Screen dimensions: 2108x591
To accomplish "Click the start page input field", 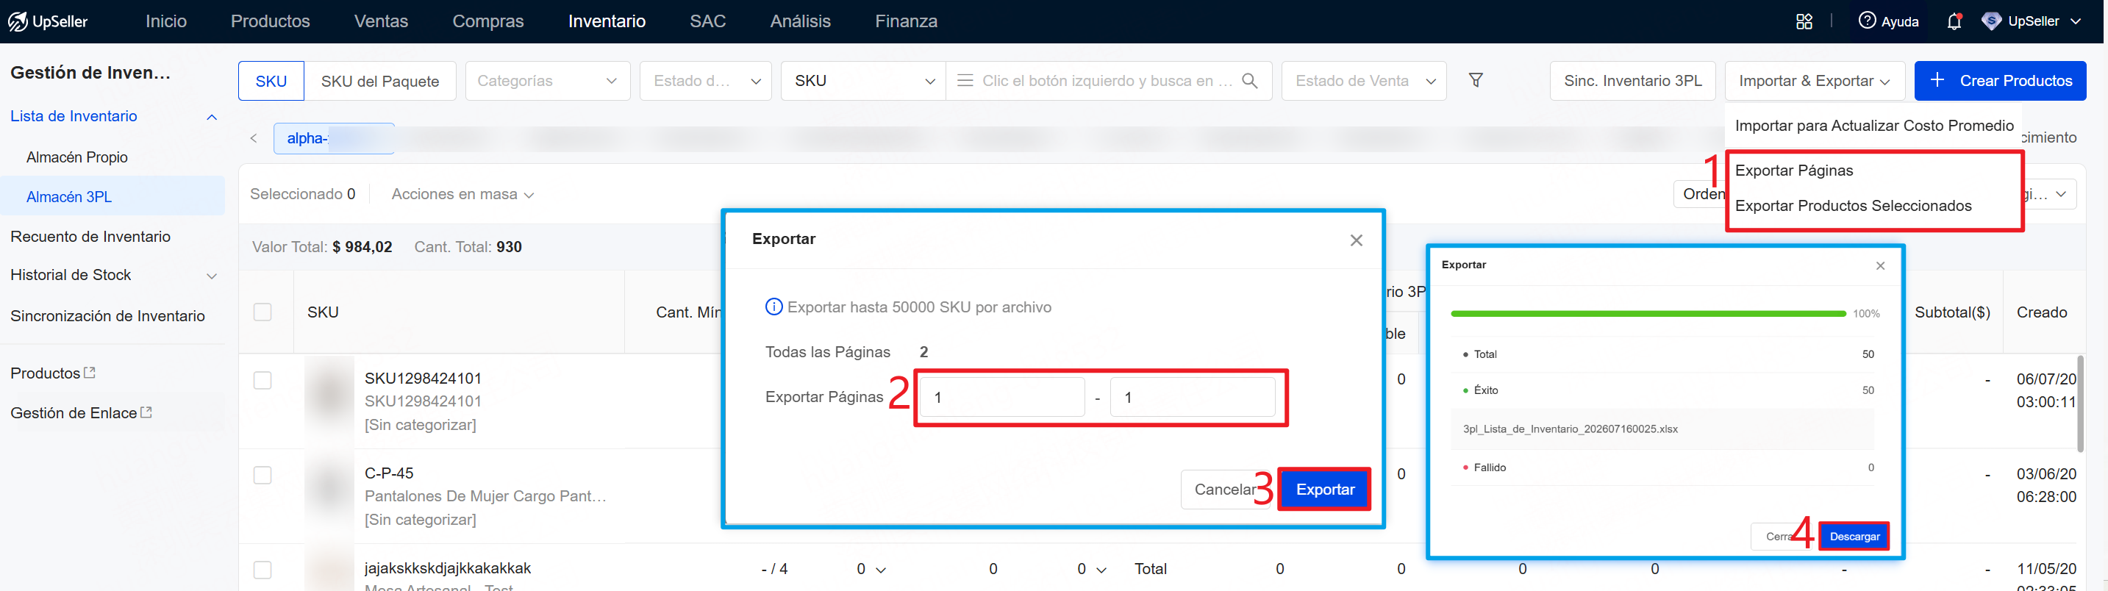I will (1001, 397).
